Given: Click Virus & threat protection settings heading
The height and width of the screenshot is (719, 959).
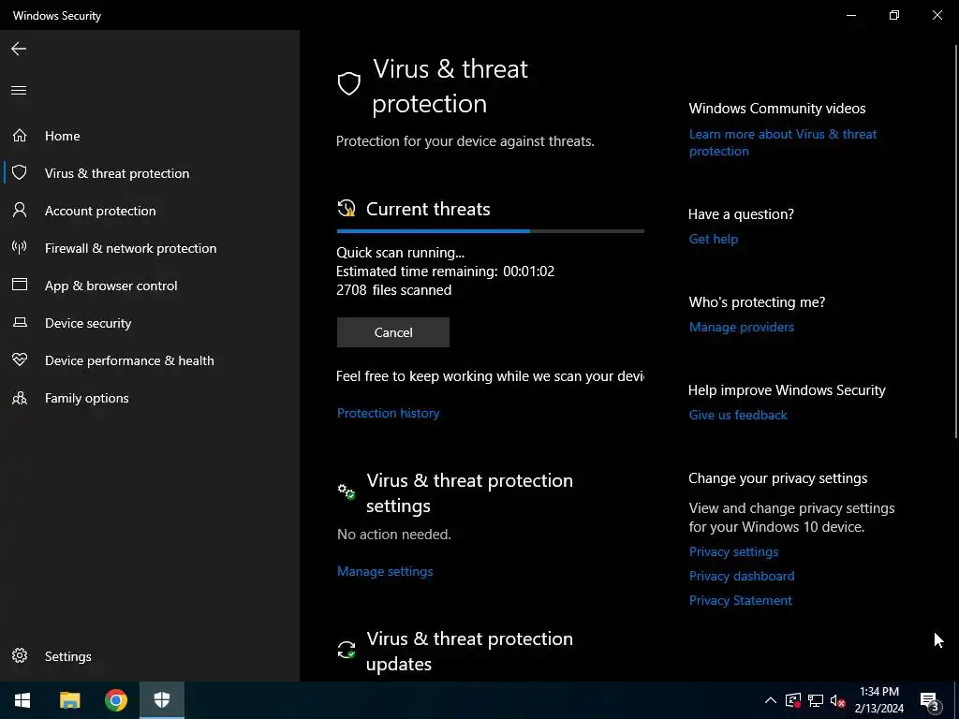Looking at the screenshot, I should click(470, 492).
